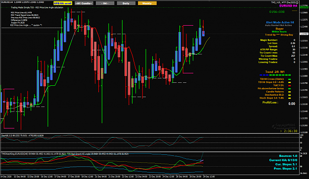Click the Prev. Slope: 2.1 readout
The image size is (309, 179).
point(285,169)
